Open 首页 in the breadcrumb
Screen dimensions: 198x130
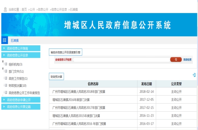pyautogui.click(x=24, y=9)
